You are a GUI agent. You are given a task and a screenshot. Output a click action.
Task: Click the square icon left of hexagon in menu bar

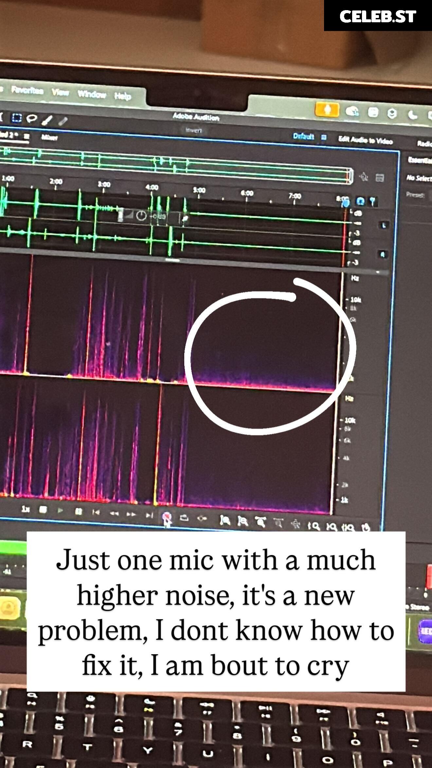(x=373, y=112)
